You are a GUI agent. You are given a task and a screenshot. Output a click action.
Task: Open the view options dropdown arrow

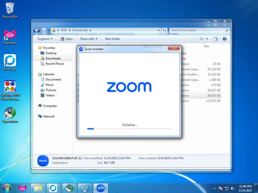(207, 39)
